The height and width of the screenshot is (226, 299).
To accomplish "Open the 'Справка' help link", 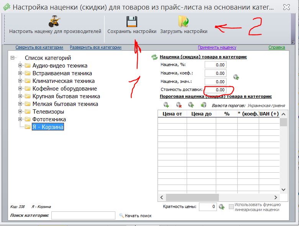I will 277,47.
